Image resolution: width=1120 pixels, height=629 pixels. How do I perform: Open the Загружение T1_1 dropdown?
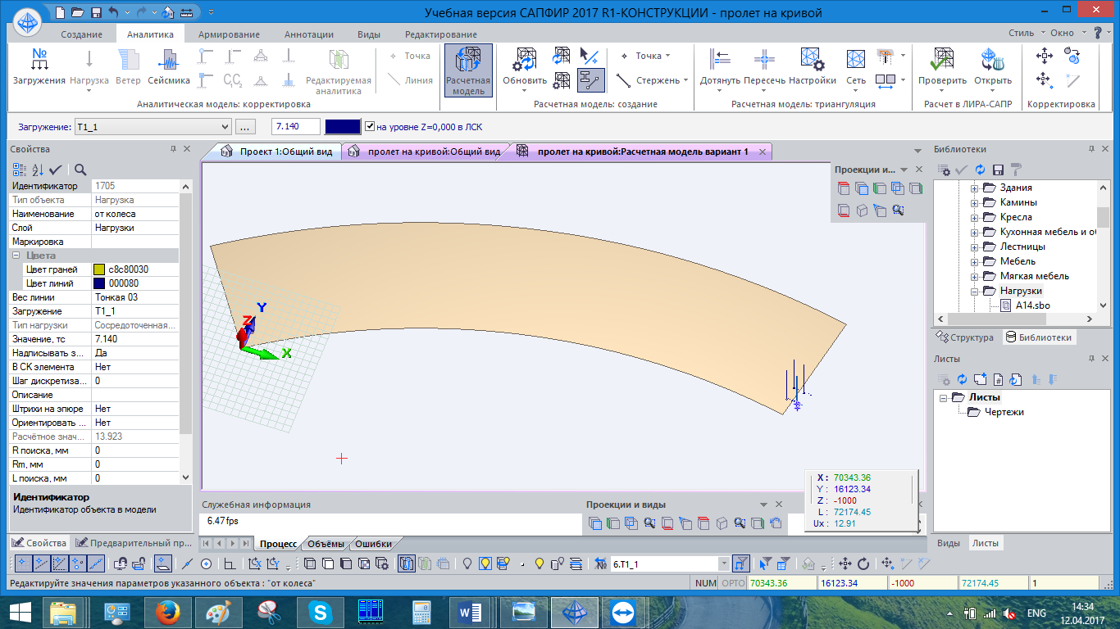coord(224,127)
